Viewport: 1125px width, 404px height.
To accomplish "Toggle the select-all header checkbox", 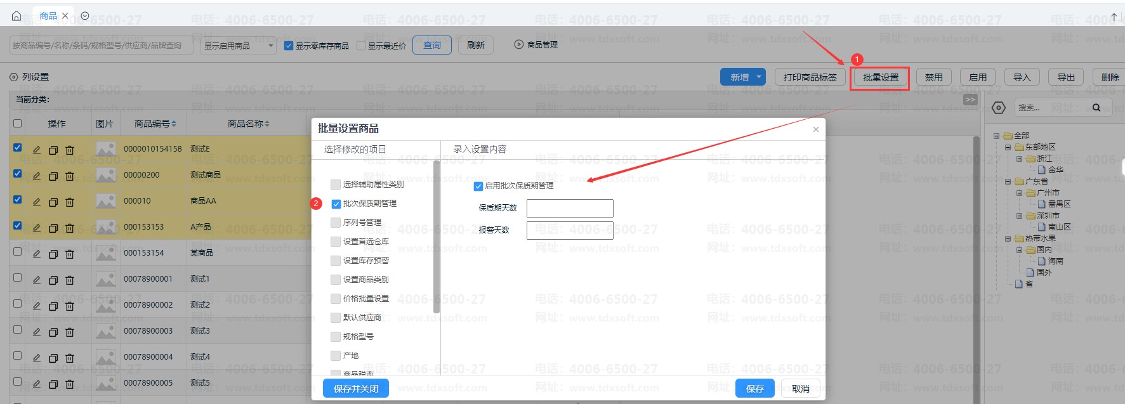I will pyautogui.click(x=18, y=124).
